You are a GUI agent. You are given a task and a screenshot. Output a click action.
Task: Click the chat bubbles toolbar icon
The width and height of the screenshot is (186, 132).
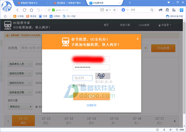[x=160, y=10]
